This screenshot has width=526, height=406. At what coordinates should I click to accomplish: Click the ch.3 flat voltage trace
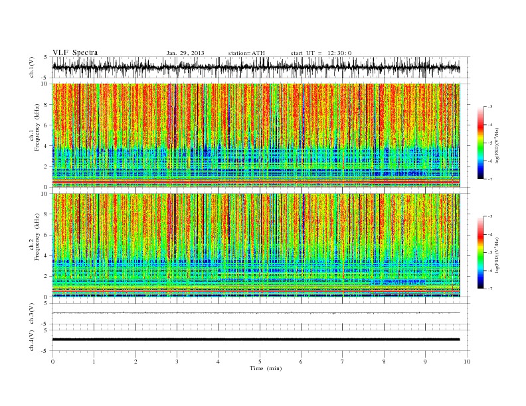coord(256,313)
